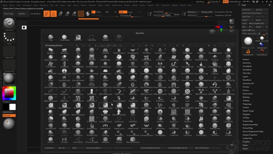Screen dimensions: 273x154
Task: Select the BevelArc brush
Action: point(51,51)
